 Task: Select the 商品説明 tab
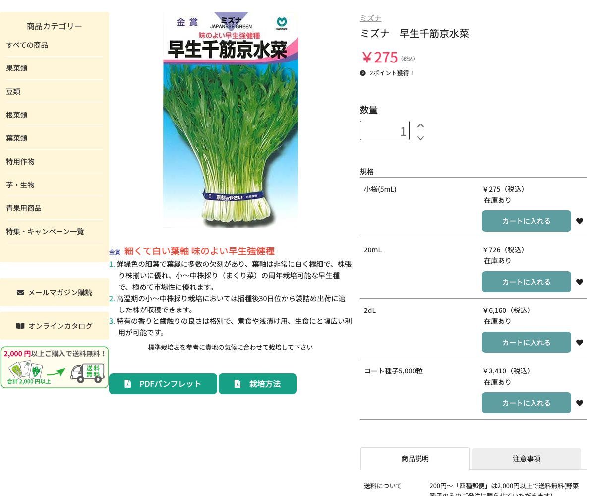[415, 458]
